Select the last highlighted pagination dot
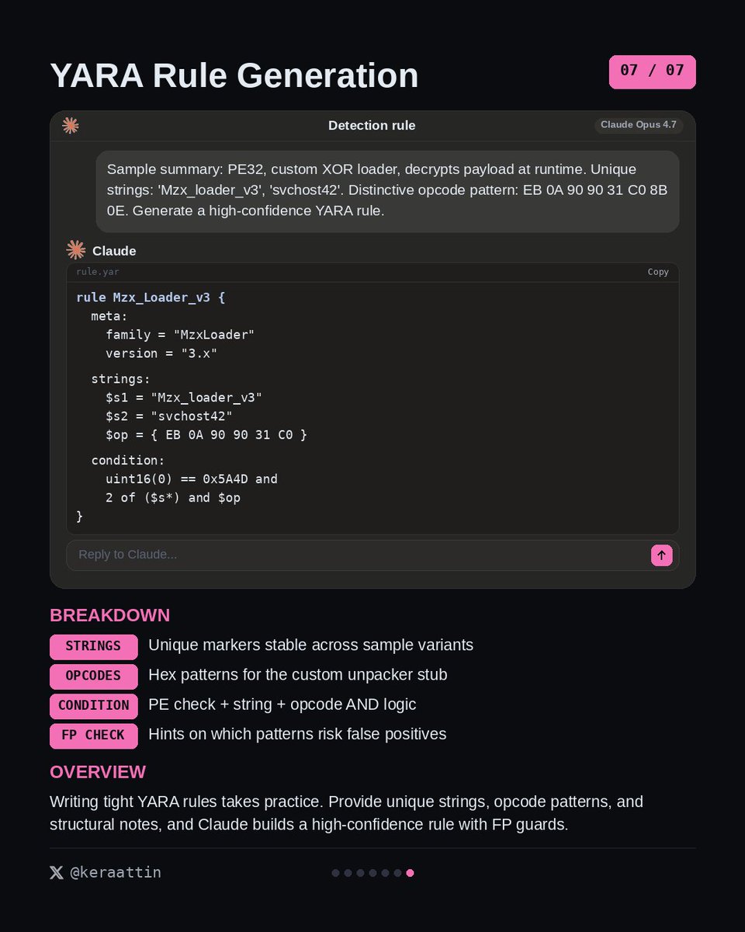Viewport: 745px width, 932px height. click(410, 873)
